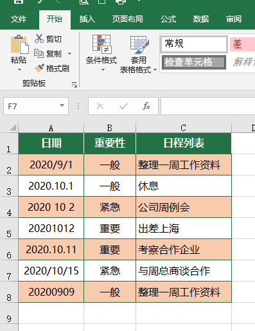Screen dimensions: 255x331
Task: Select 紧急 in row 7
Action: click(110, 271)
